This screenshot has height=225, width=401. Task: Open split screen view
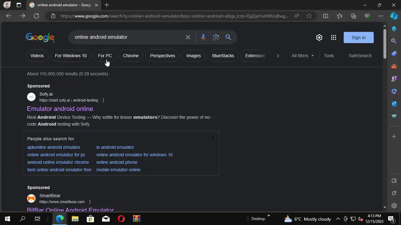coord(325,16)
